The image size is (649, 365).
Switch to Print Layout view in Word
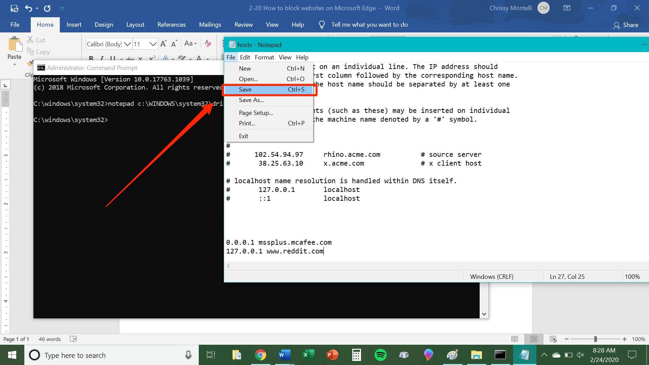tap(534, 339)
